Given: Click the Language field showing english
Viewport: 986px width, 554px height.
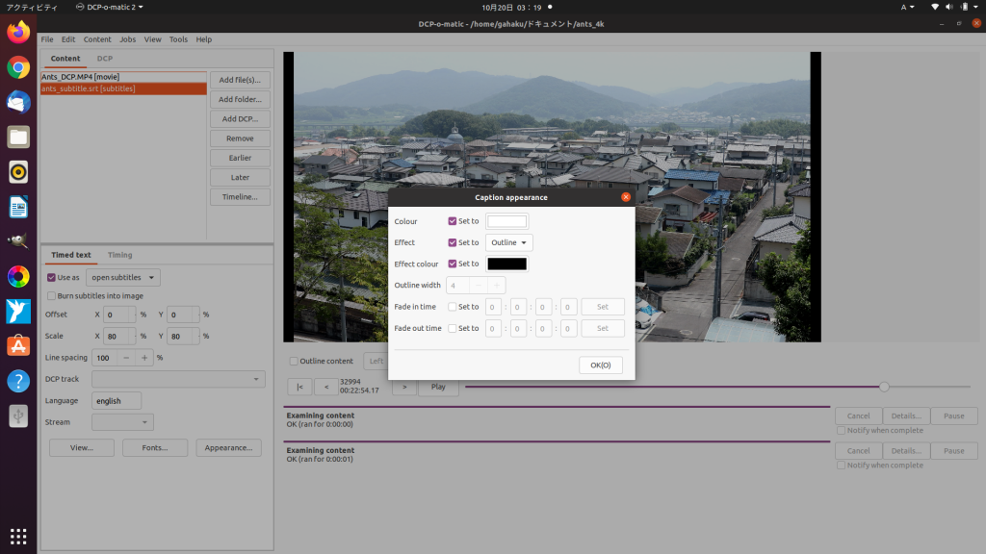Looking at the screenshot, I should pos(117,401).
